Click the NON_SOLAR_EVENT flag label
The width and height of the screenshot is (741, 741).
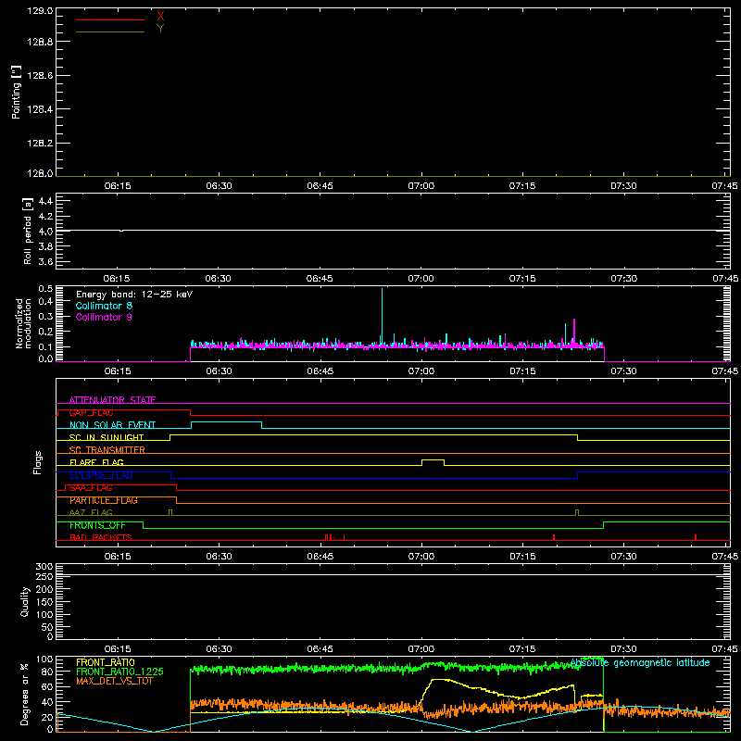point(112,425)
